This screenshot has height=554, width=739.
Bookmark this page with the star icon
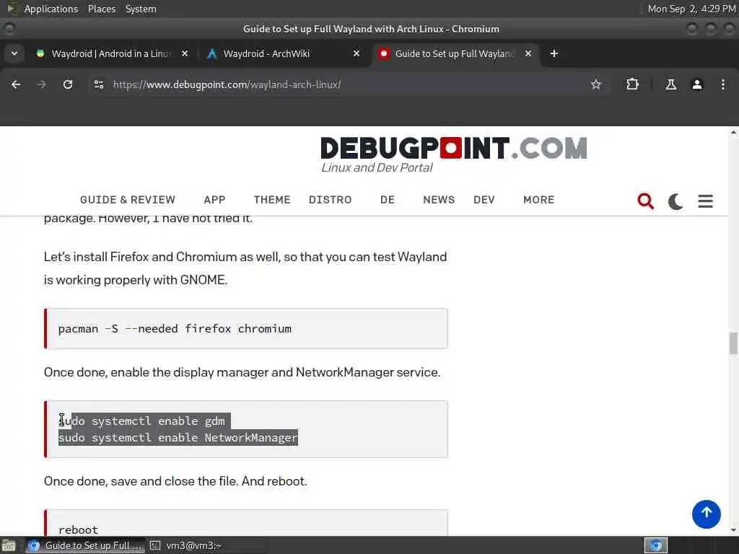[x=595, y=84]
